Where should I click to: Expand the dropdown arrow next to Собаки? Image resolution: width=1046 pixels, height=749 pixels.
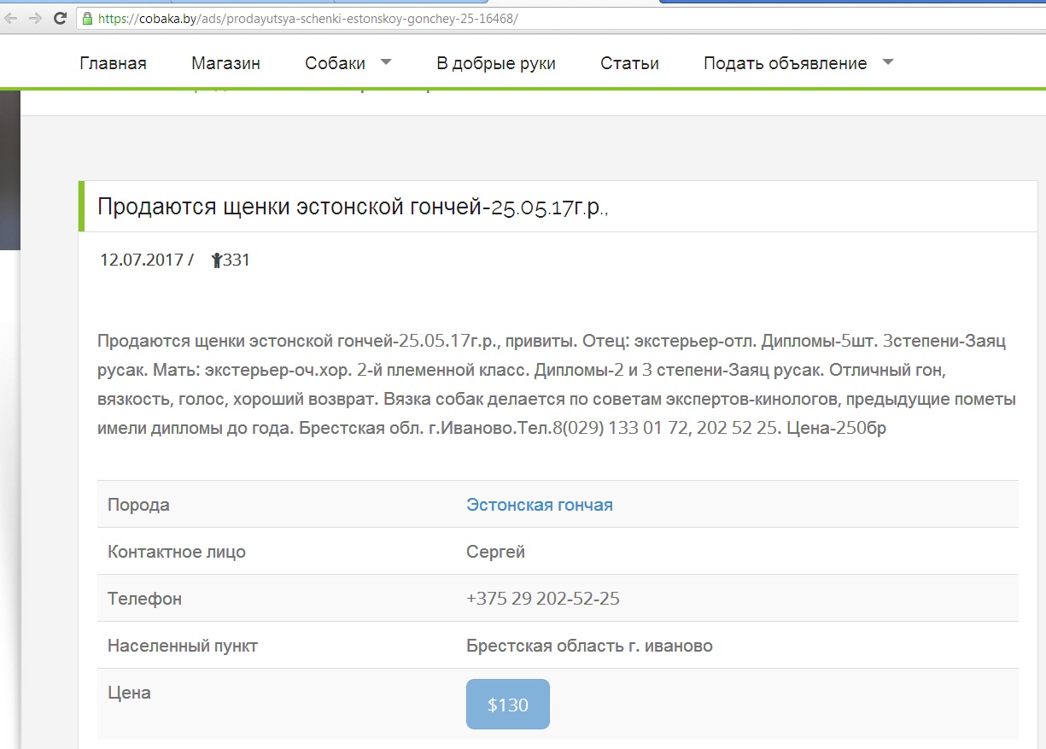385,62
